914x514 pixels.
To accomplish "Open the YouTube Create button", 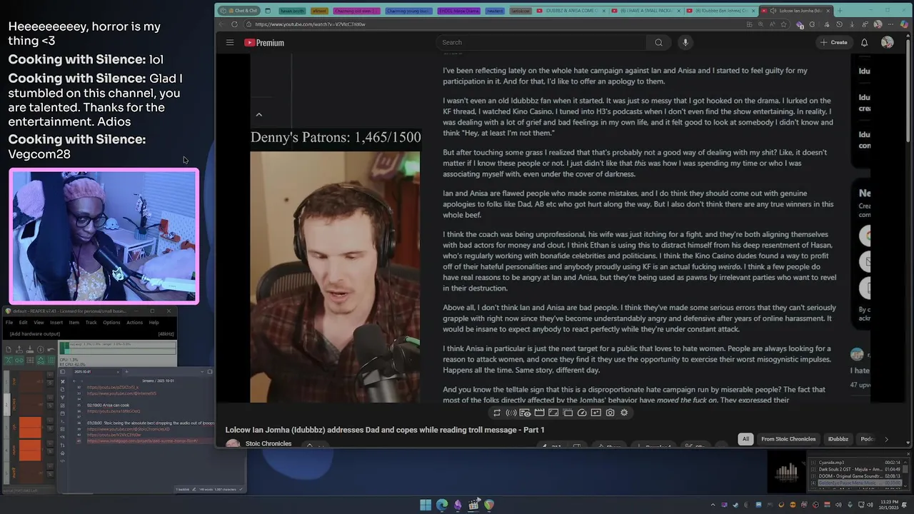I will click(x=834, y=42).
